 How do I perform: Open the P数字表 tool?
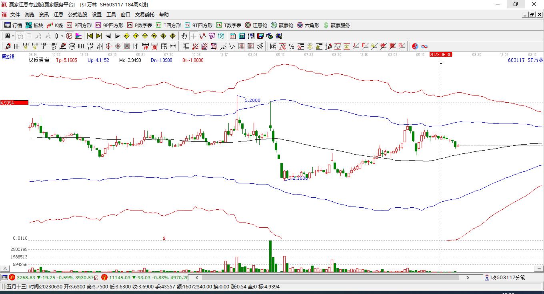point(140,25)
